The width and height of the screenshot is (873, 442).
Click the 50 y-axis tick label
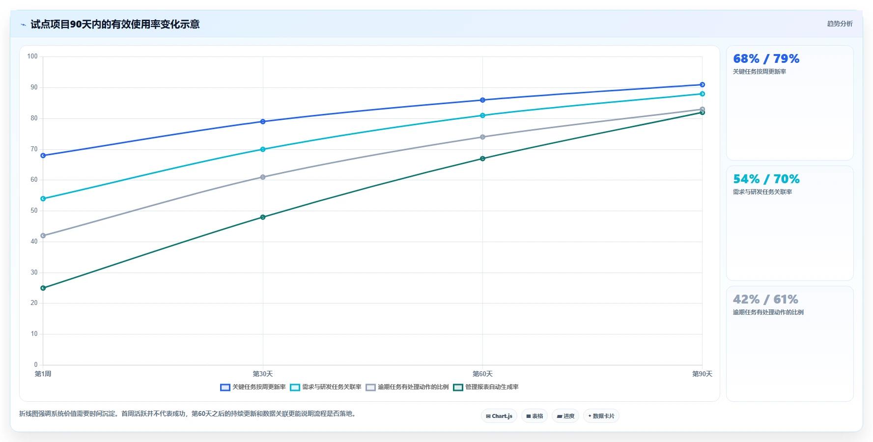[x=34, y=211]
